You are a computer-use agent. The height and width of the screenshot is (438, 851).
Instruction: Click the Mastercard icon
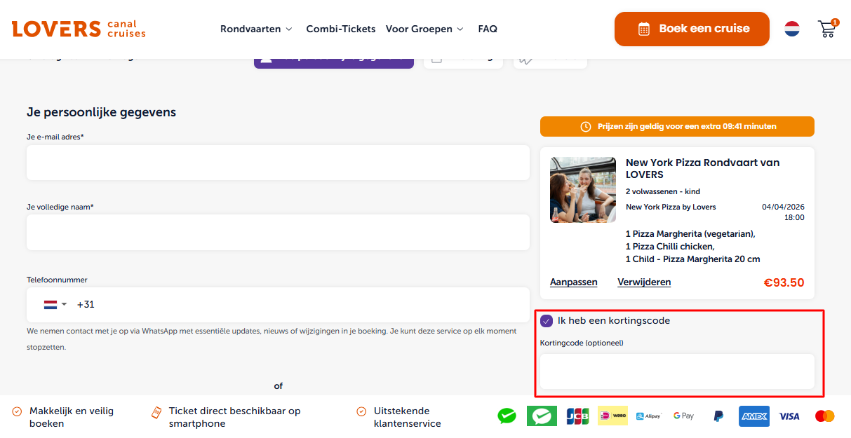point(824,416)
